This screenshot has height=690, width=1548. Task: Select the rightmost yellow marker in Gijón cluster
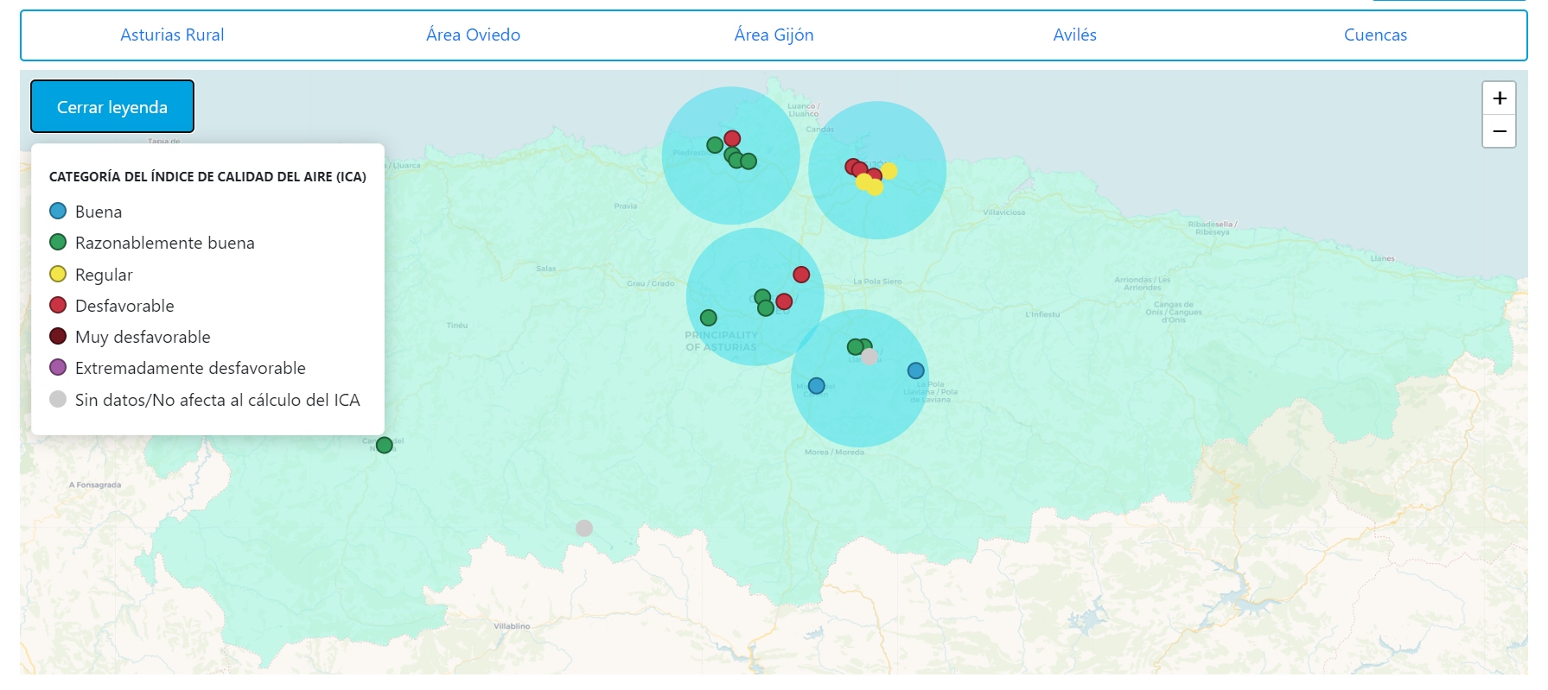click(x=889, y=171)
